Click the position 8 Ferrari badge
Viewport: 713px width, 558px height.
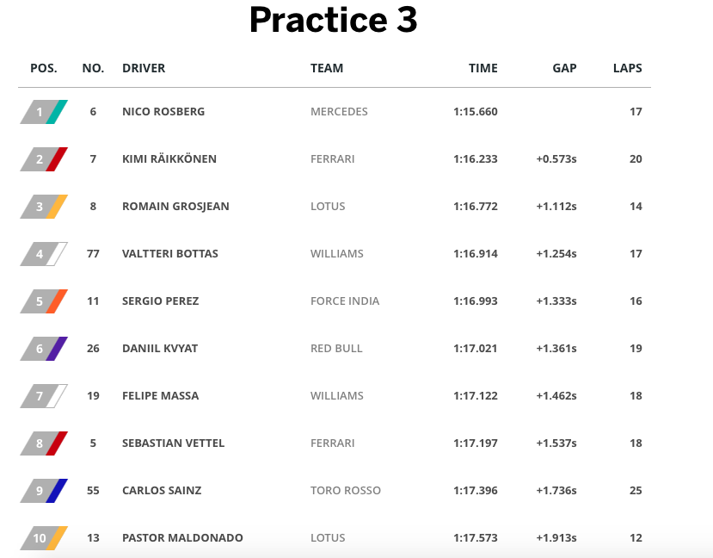click(44, 443)
